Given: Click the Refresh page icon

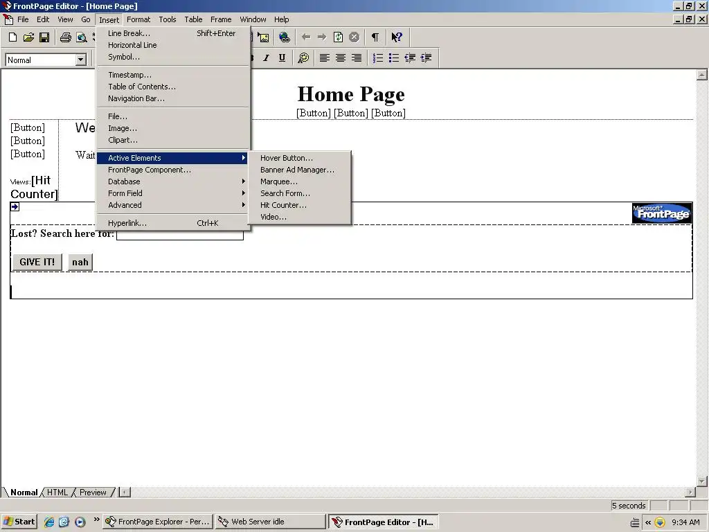Looking at the screenshot, I should (338, 37).
